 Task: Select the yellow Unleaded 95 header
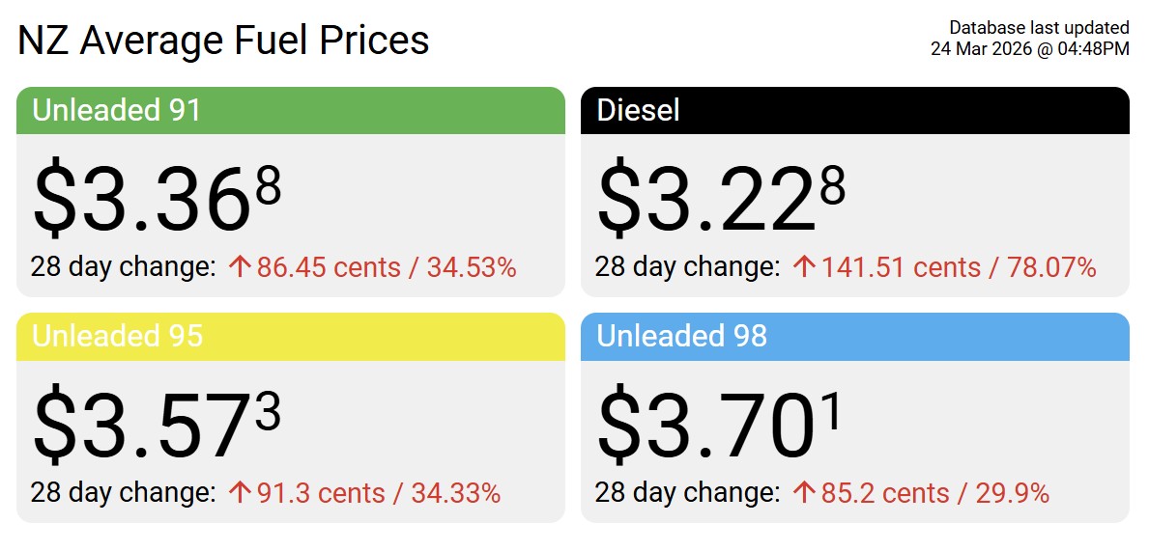(x=290, y=336)
